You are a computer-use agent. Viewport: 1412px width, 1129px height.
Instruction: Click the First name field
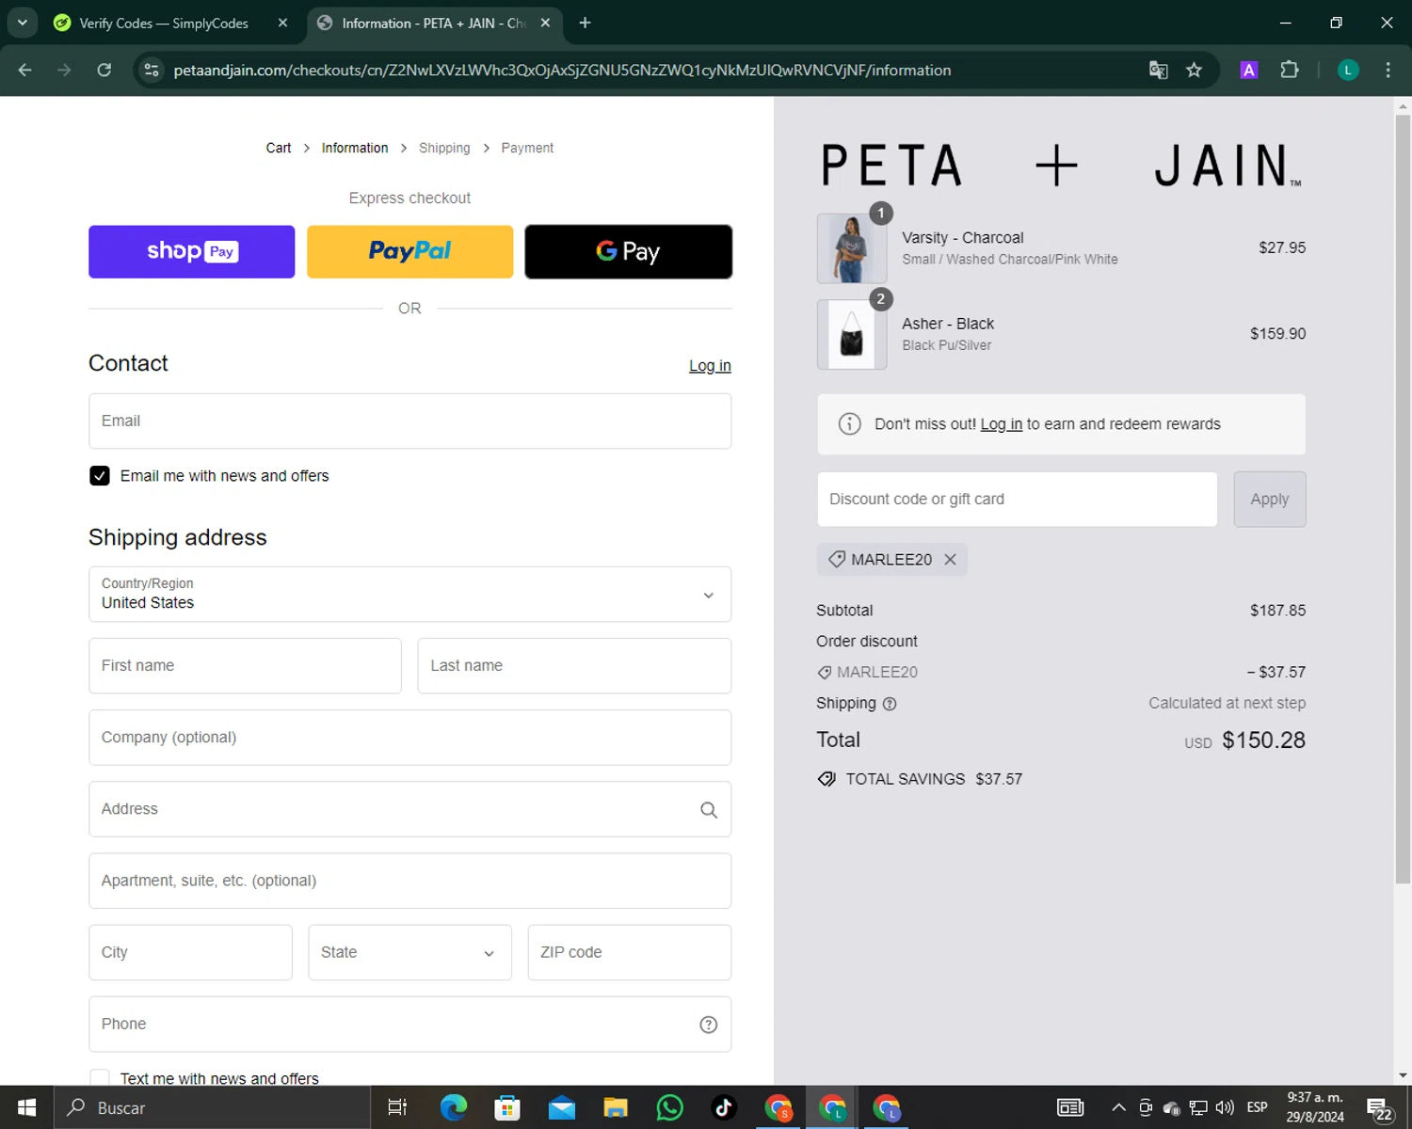click(245, 665)
